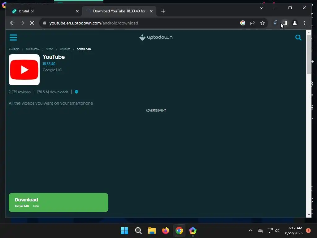The image size is (317, 238).
Task: Open the ANDROID breadcrumb link
Action: tap(14, 49)
